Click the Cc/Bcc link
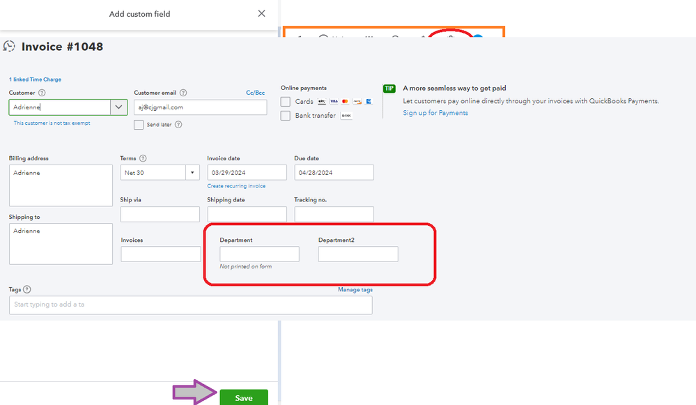Image resolution: width=696 pixels, height=405 pixels. tap(255, 93)
